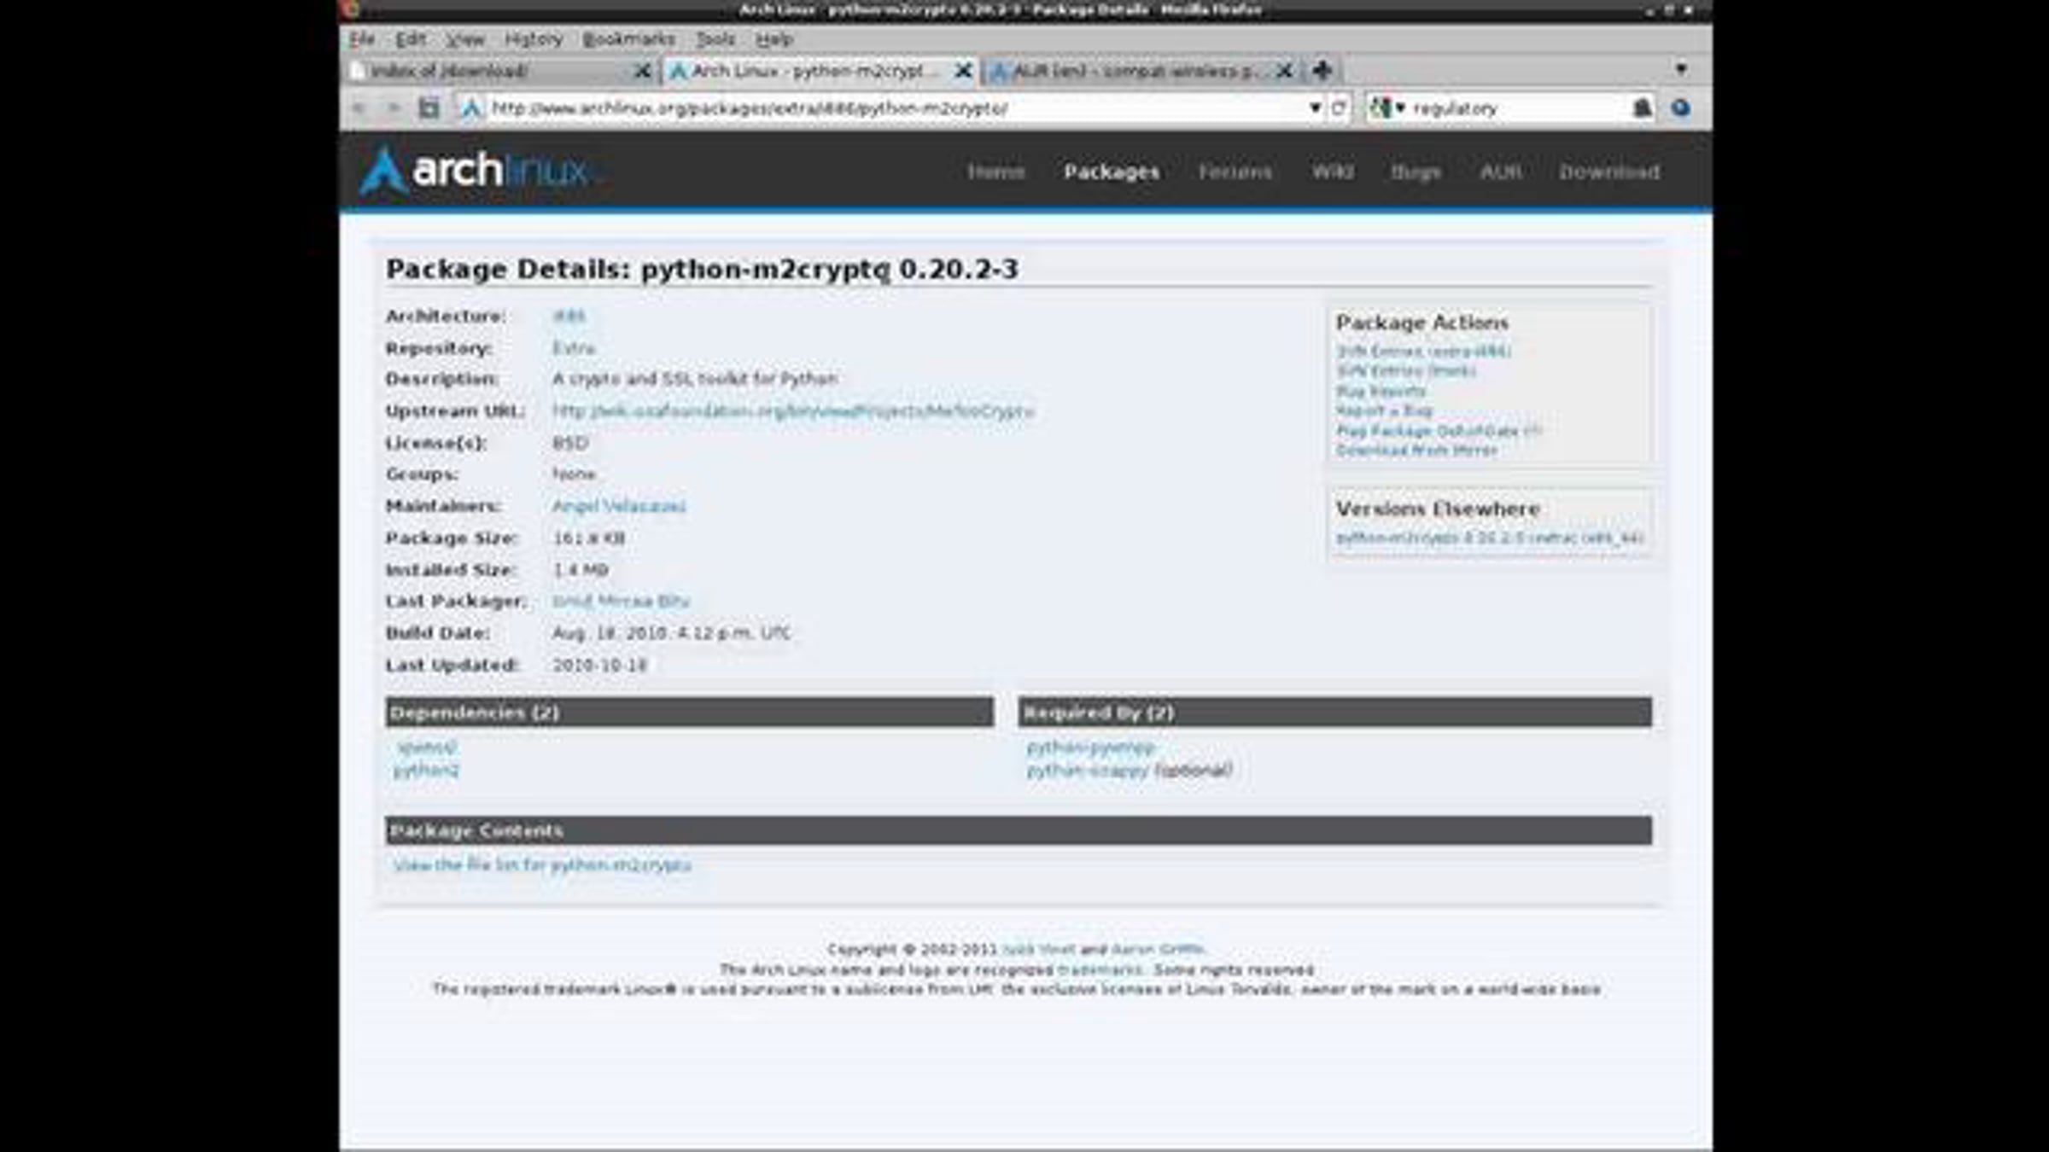Screen dimensions: 2049x1152
Task: Click the Maintainers name link
Action: [619, 506]
